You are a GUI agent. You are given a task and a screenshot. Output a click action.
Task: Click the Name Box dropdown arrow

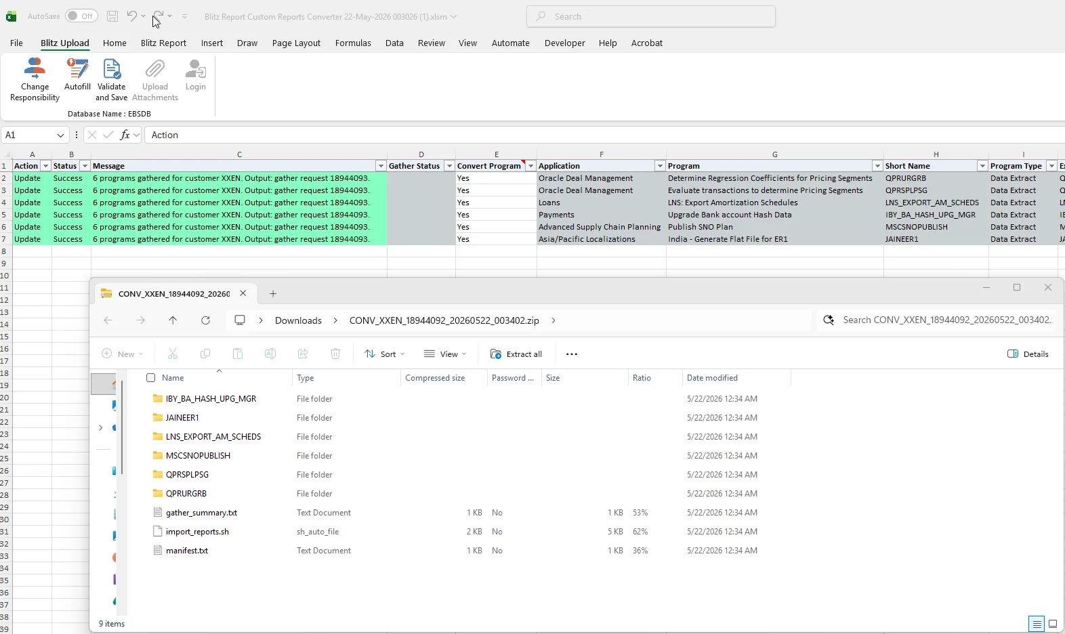click(60, 135)
